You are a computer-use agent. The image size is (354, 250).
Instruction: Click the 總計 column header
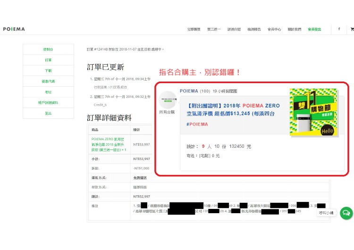click(136, 130)
